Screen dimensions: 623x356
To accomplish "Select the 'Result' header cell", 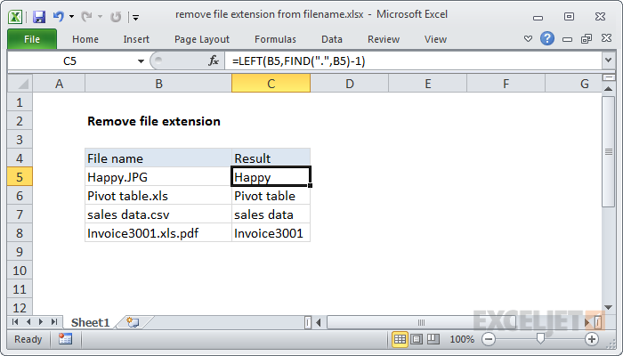I will (271, 158).
